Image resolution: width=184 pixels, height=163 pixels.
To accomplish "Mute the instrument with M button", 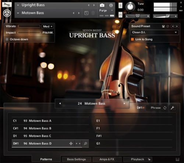I will (x=120, y=15).
